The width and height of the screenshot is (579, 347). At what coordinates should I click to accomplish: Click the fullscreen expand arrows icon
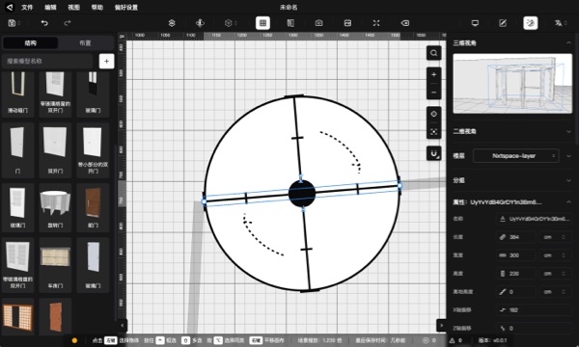(376, 23)
